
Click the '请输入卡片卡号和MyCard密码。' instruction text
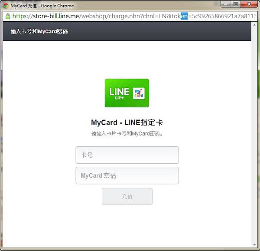click(x=127, y=134)
